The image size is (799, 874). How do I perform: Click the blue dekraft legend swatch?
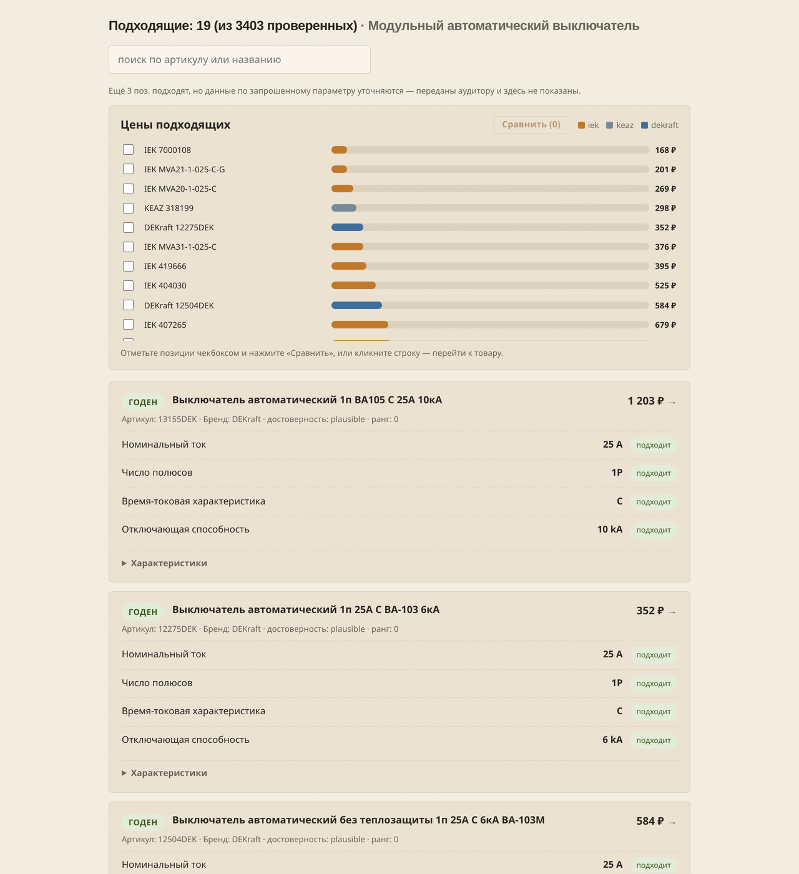tap(644, 125)
